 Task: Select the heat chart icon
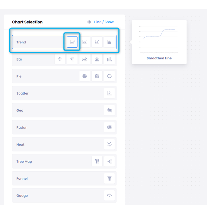109,144
